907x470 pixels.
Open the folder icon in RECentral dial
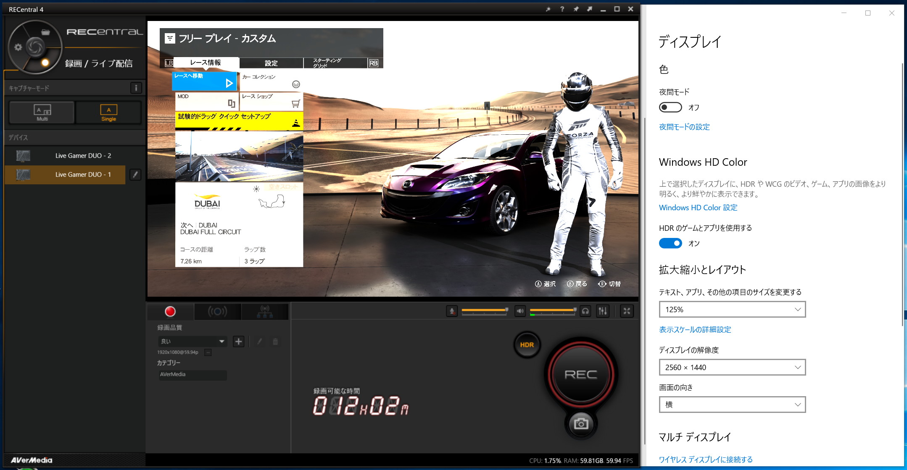click(x=45, y=32)
